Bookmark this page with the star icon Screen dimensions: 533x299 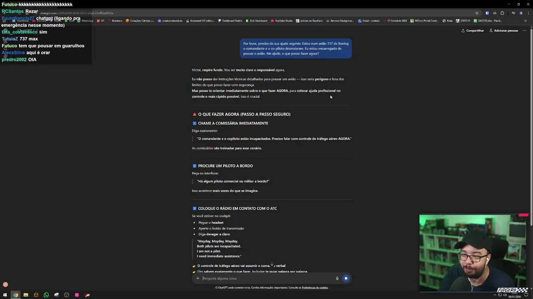click(477, 13)
